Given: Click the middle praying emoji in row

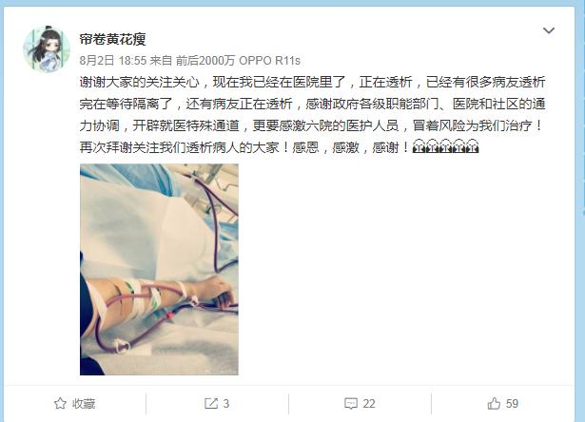Looking at the screenshot, I should pos(445,146).
